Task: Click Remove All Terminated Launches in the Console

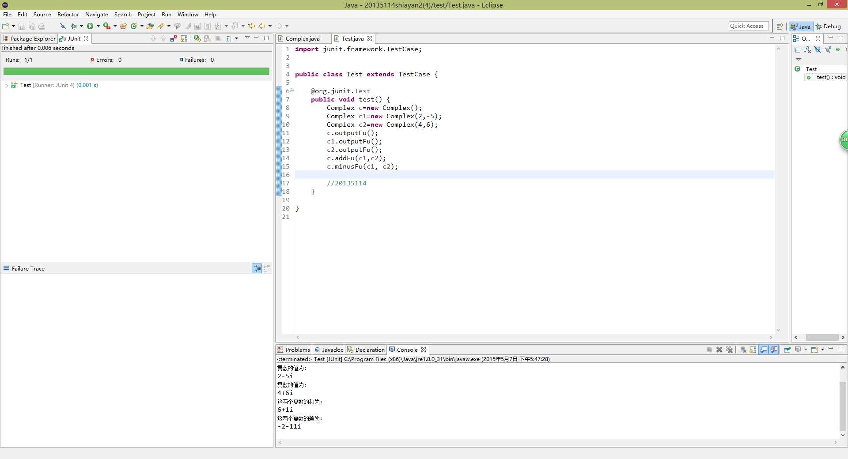Action: (729, 350)
